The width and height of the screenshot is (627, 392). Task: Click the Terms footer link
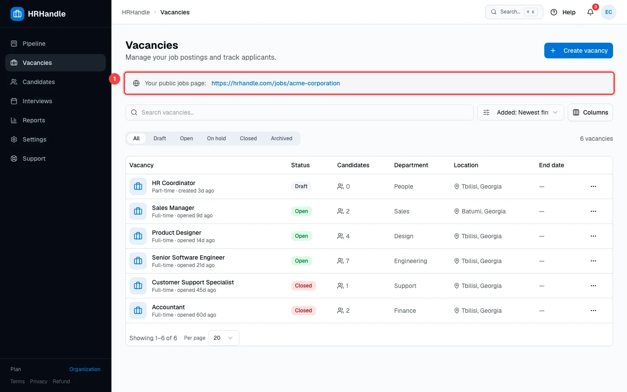pyautogui.click(x=17, y=382)
